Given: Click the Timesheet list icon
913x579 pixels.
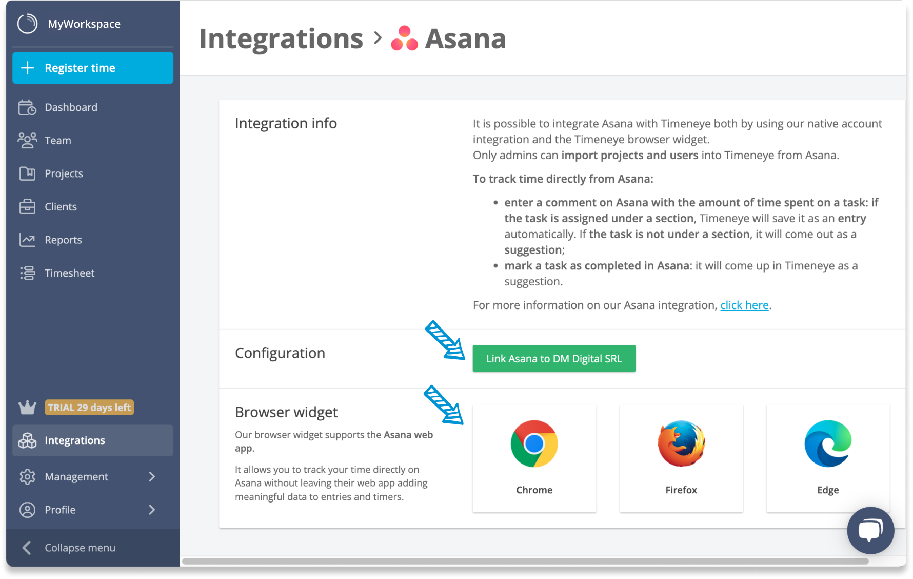Looking at the screenshot, I should point(27,273).
